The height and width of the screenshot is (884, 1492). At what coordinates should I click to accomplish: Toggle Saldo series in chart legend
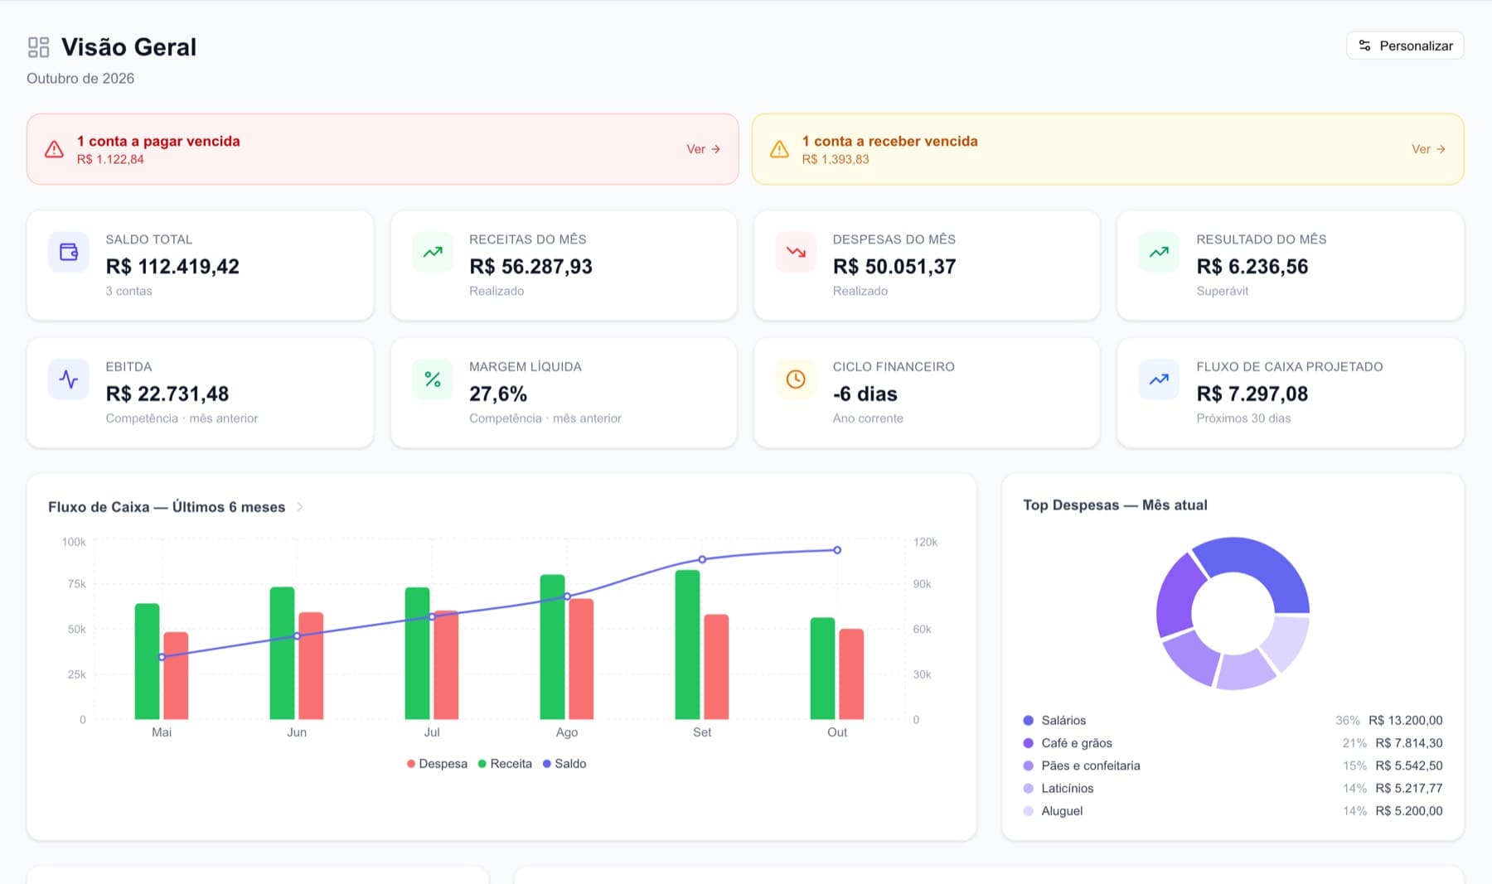pos(564,764)
